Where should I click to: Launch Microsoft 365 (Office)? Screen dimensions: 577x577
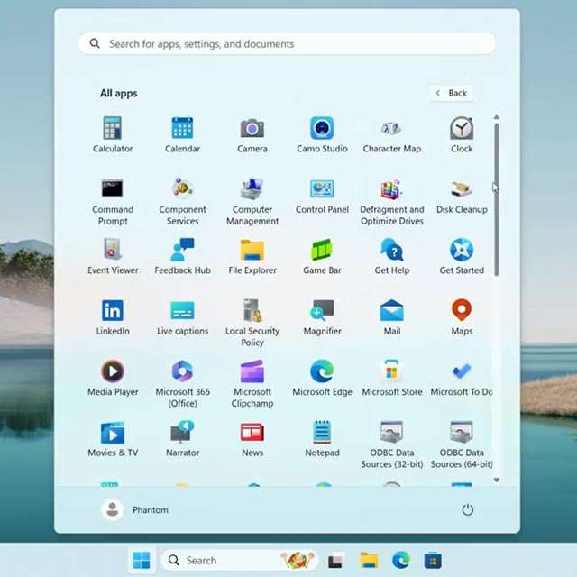coord(182,383)
